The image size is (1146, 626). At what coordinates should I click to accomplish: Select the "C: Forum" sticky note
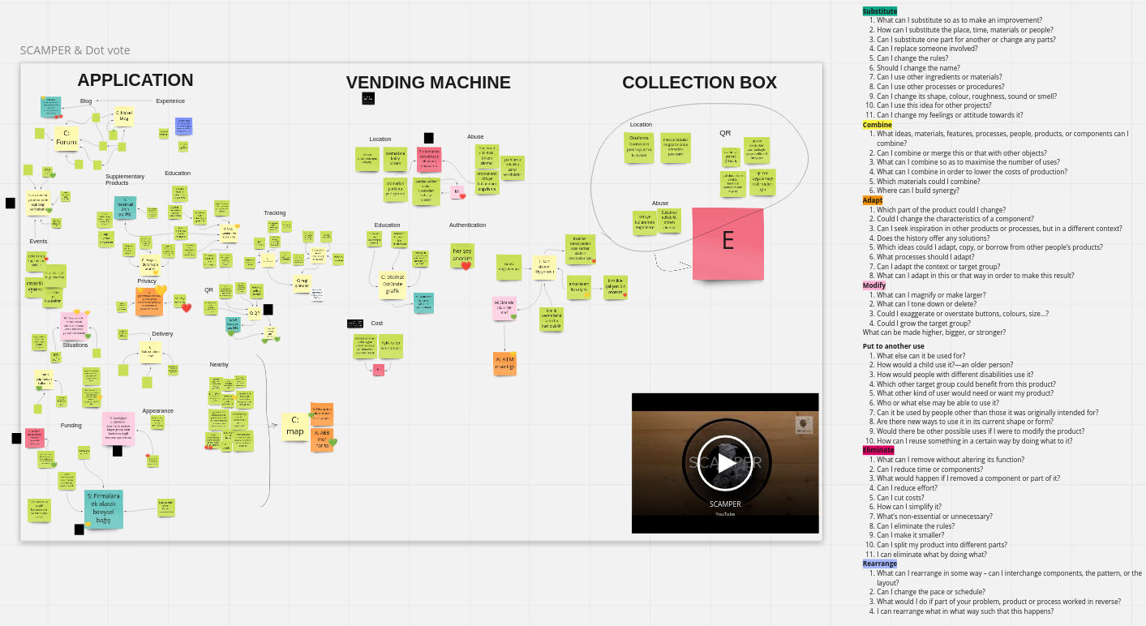(x=66, y=138)
